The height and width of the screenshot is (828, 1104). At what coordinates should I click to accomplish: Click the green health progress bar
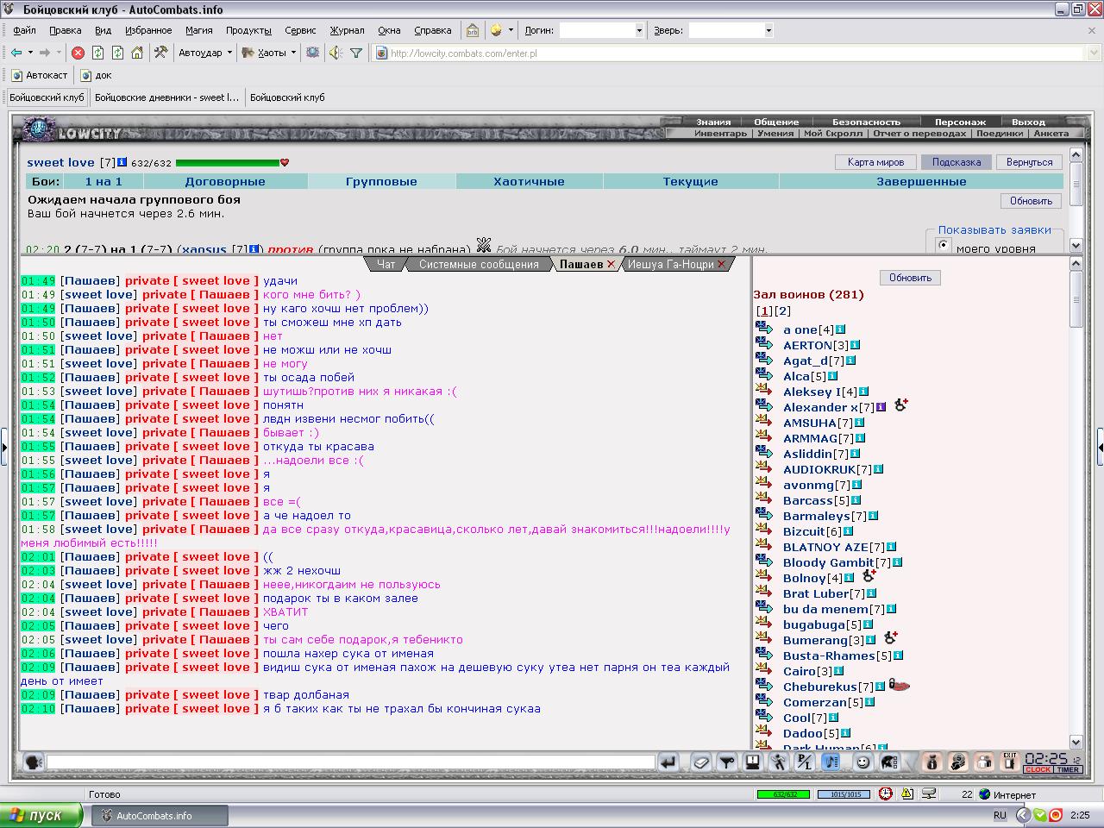point(228,162)
